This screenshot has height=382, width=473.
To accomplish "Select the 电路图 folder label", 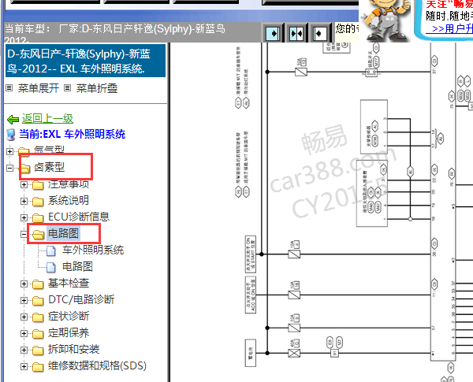I will tap(63, 233).
